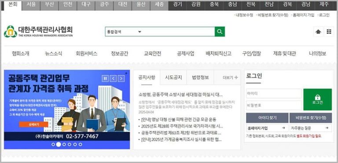This screenshot has width=338, height=163.
Task: Open the 배치퇴직신고 menu
Action: (218, 53)
